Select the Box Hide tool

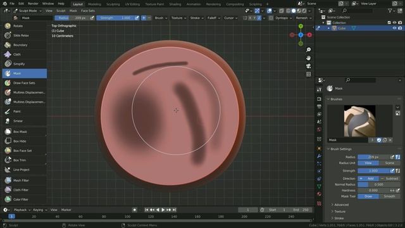pyautogui.click(x=25, y=141)
